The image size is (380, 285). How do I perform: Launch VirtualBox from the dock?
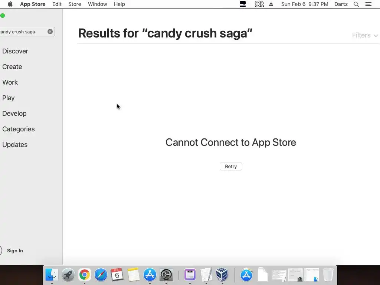pyautogui.click(x=222, y=275)
